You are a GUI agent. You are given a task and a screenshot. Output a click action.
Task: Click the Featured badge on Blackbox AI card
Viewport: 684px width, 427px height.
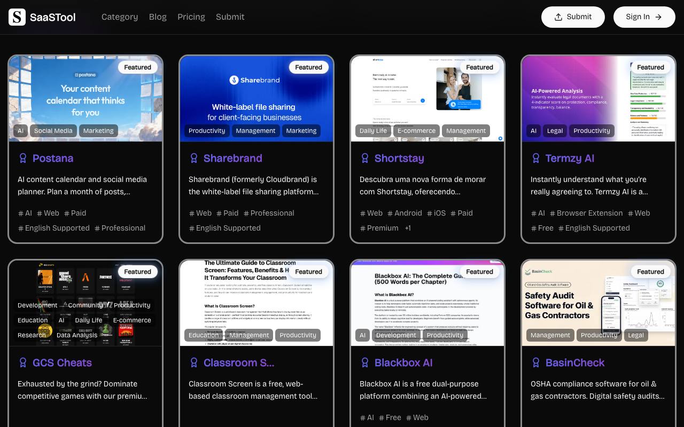pyautogui.click(x=480, y=272)
